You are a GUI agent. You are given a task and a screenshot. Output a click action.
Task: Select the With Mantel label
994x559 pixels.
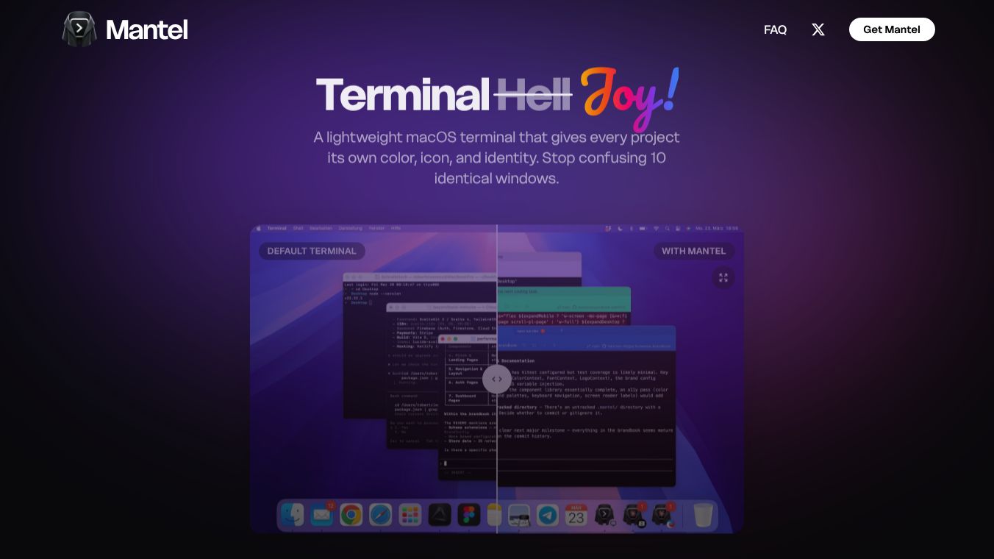[x=693, y=251]
